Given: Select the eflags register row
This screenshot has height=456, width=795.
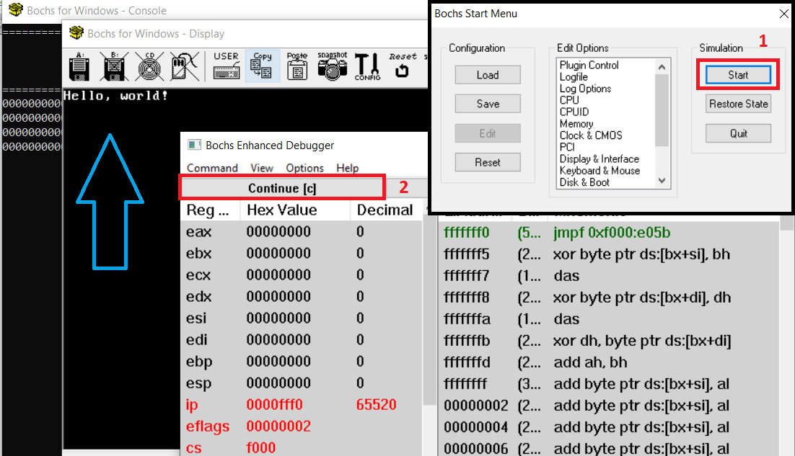Looking at the screenshot, I should point(302,426).
